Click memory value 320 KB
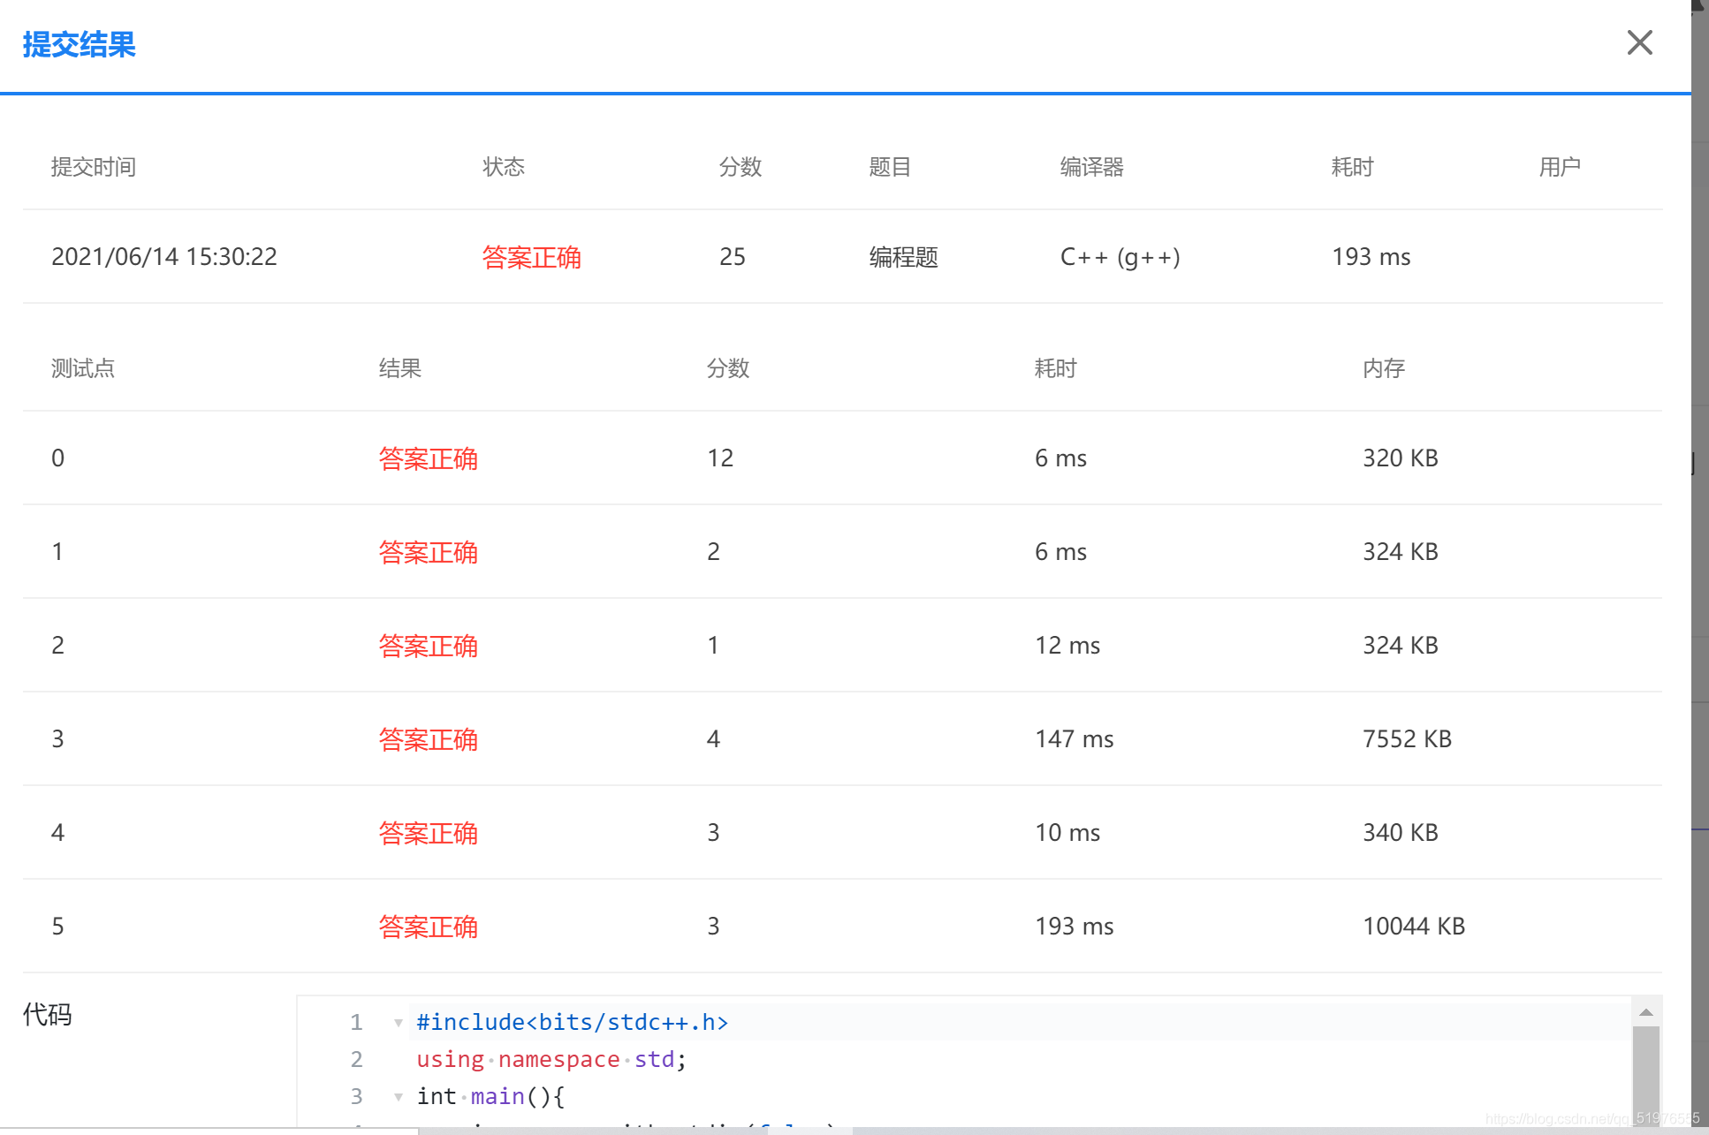Image resolution: width=1709 pixels, height=1135 pixels. 1401,458
